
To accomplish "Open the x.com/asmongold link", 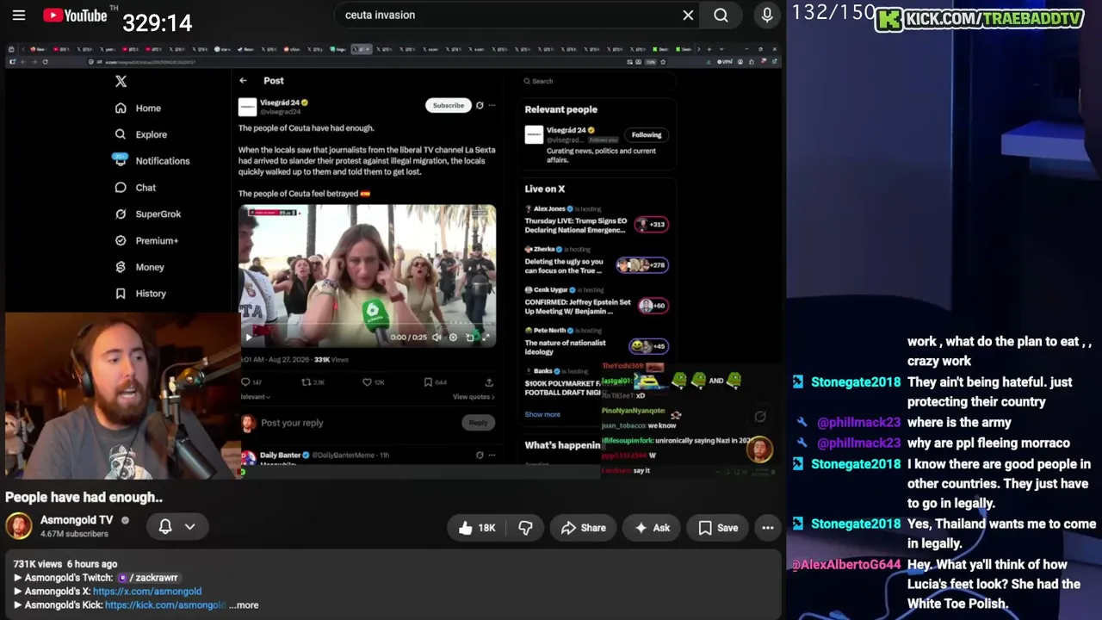I will coord(147,592).
